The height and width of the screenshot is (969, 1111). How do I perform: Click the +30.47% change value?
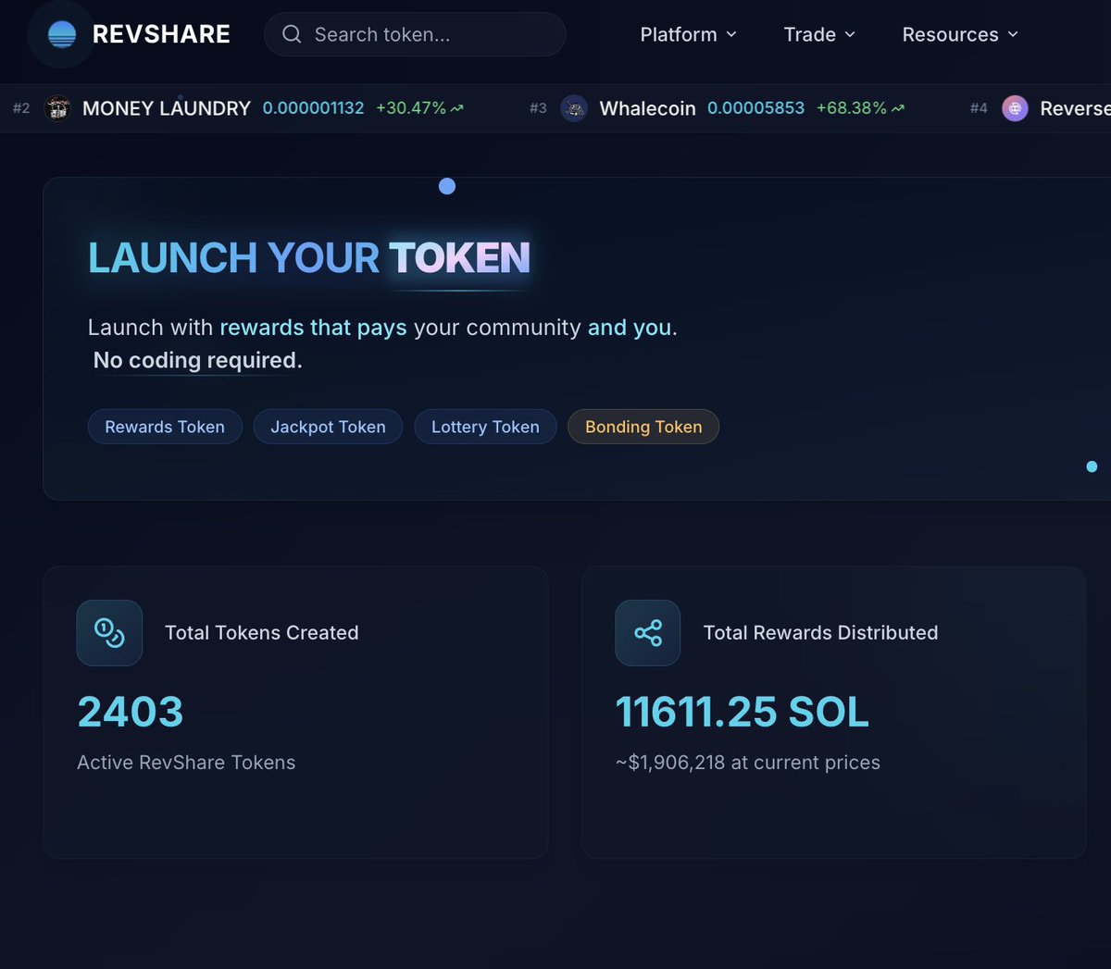(x=411, y=108)
